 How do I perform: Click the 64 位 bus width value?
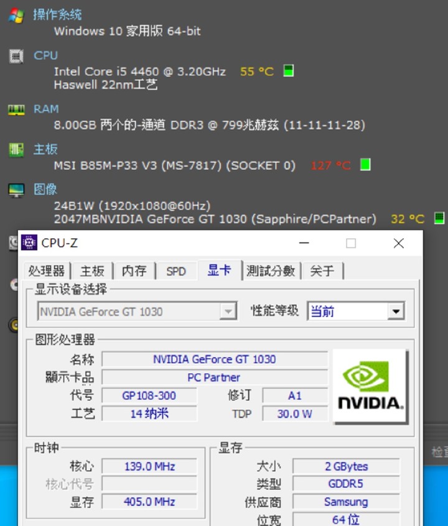tap(346, 519)
